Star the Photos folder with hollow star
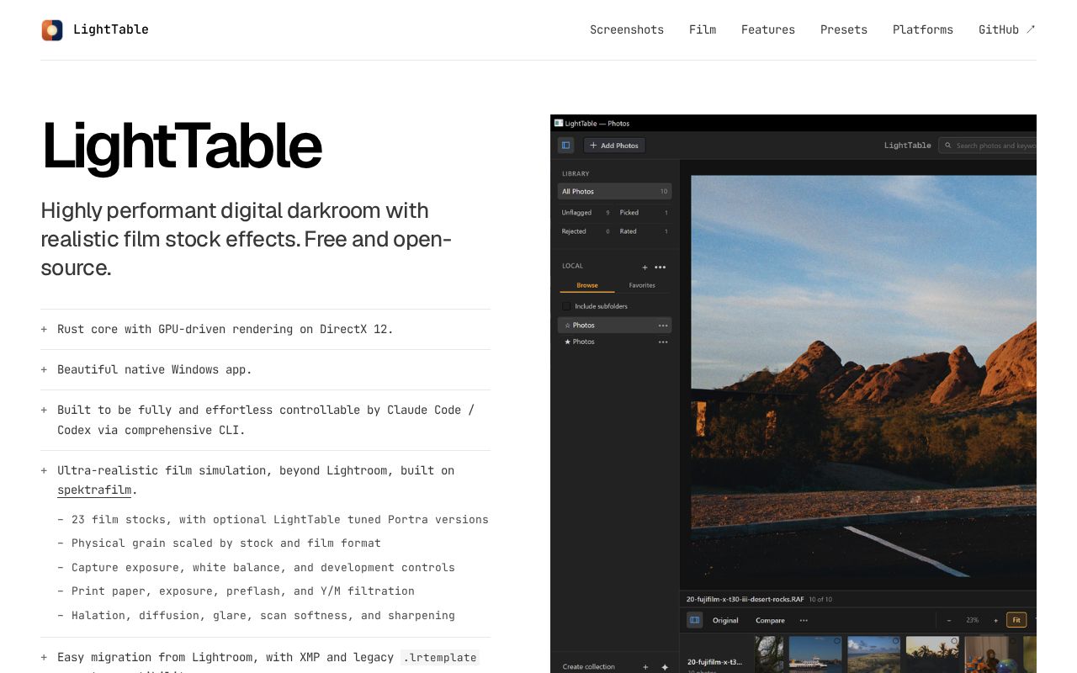This screenshot has width=1077, height=673. click(x=567, y=325)
